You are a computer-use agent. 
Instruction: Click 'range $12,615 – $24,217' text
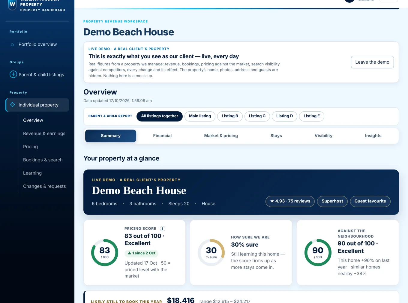pyautogui.click(x=225, y=301)
